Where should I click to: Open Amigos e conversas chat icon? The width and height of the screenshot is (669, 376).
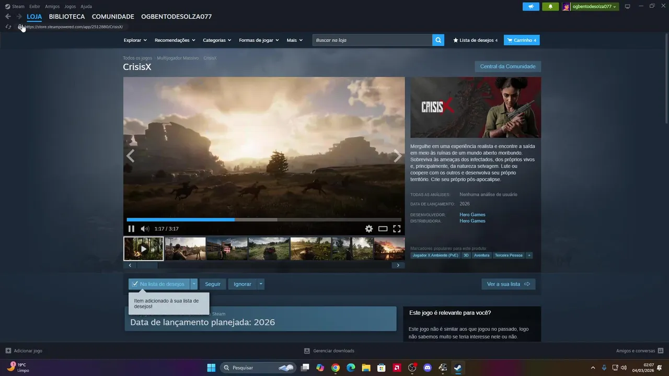point(661,351)
